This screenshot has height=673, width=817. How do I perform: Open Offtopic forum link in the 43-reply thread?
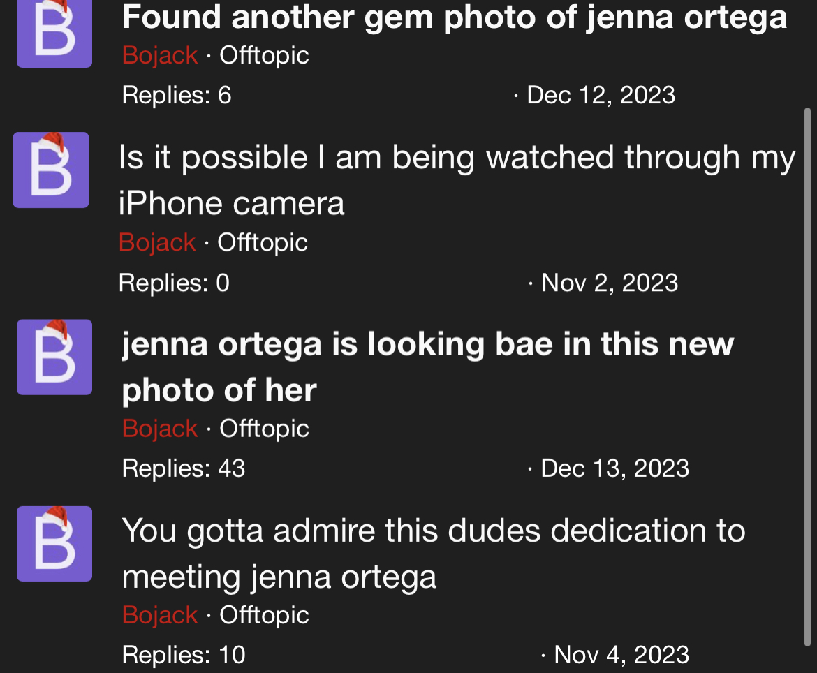click(x=264, y=428)
